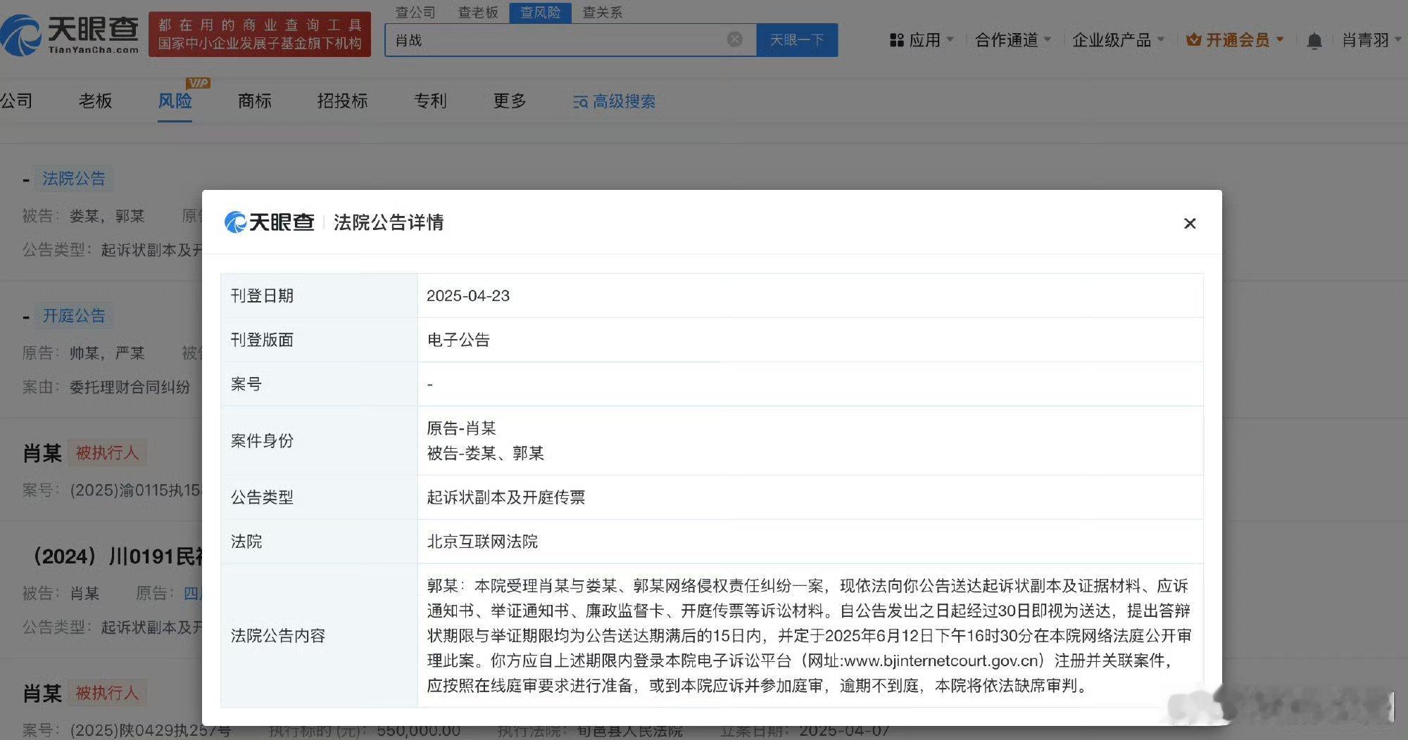
Task: Open the 肖青羽 user account menu
Action: click(x=1370, y=40)
